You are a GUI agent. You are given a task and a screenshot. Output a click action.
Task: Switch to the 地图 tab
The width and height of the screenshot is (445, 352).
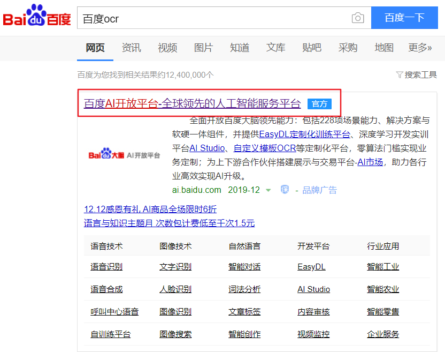tap(384, 48)
